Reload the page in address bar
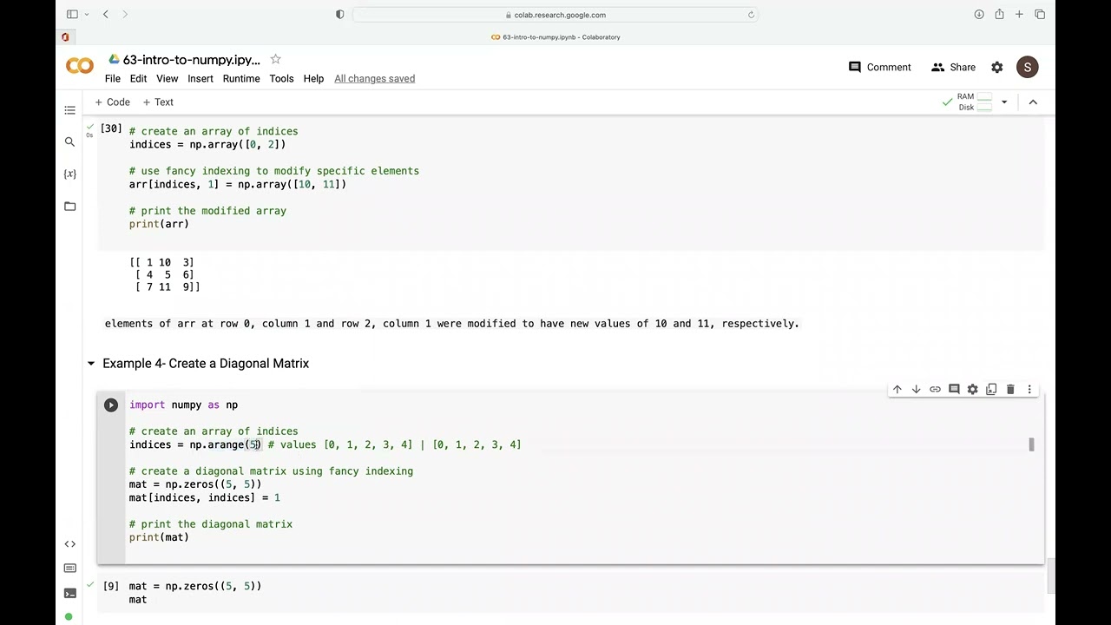Image resolution: width=1111 pixels, height=625 pixels. point(751,15)
